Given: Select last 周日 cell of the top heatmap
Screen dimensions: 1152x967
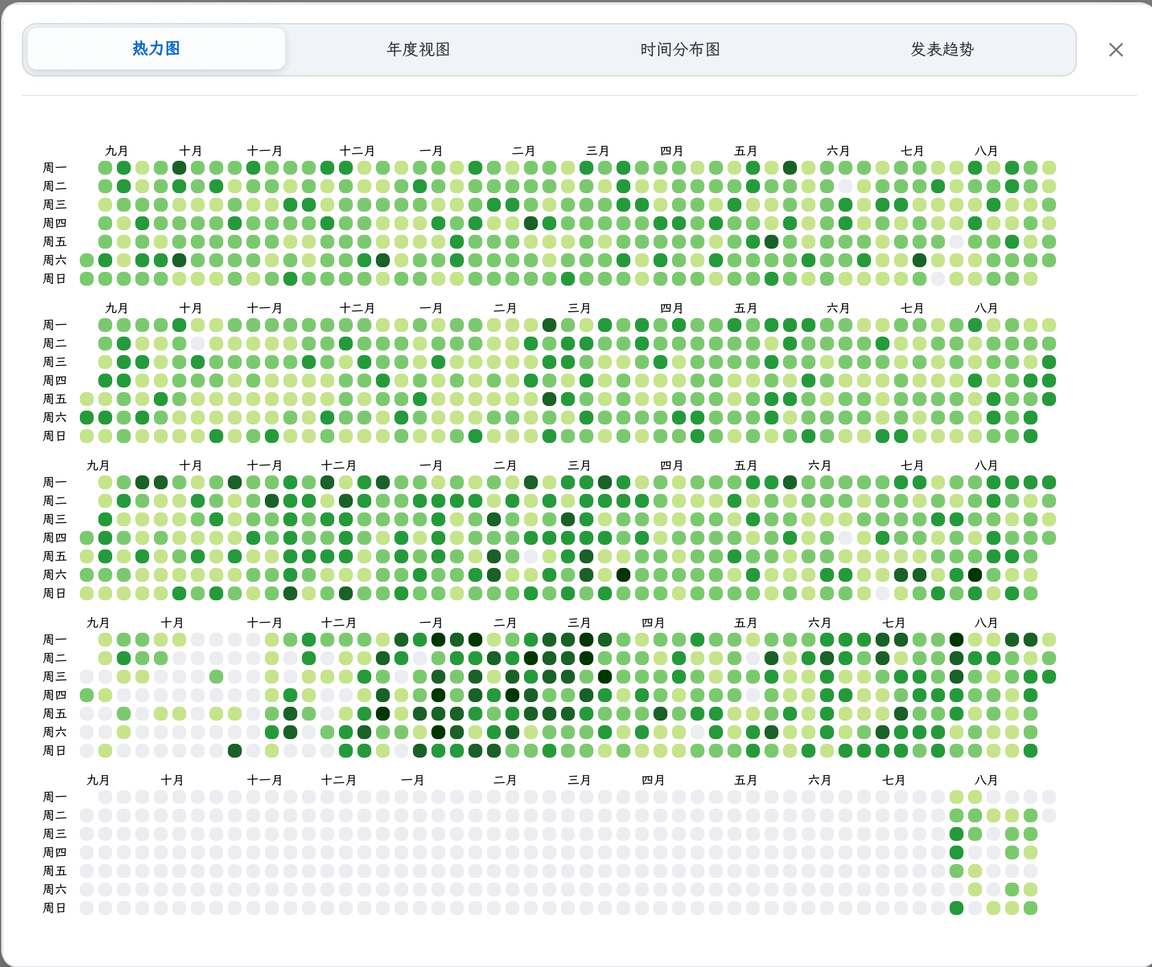Looking at the screenshot, I should [x=1031, y=279].
